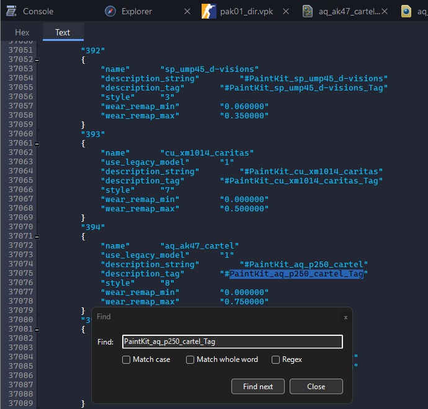The width and height of the screenshot is (428, 409).
Task: Switch to the Explorer tab
Action: pos(136,11)
